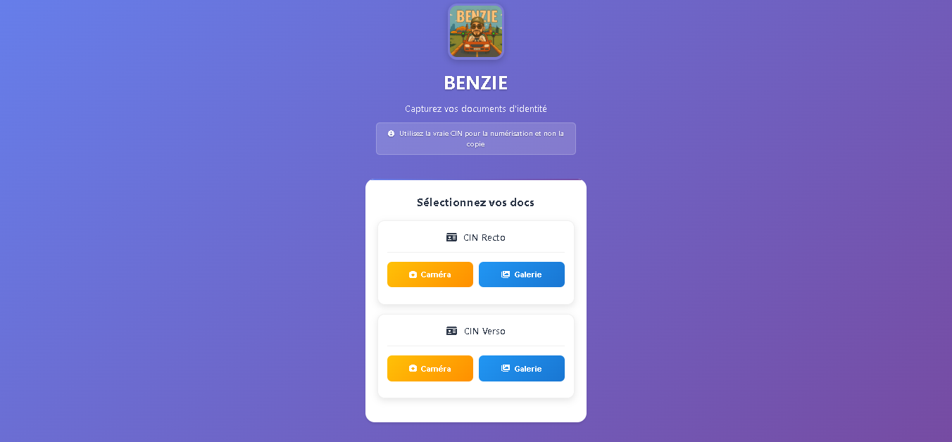Click the 'CIN Recto' label text
Image resolution: width=952 pixels, height=442 pixels.
484,237
